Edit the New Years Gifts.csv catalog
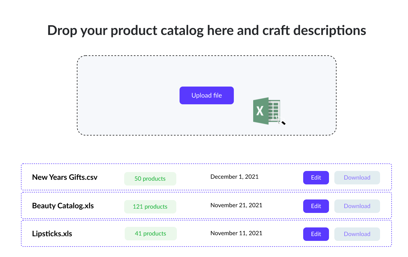The height and width of the screenshot is (257, 408). tap(316, 178)
